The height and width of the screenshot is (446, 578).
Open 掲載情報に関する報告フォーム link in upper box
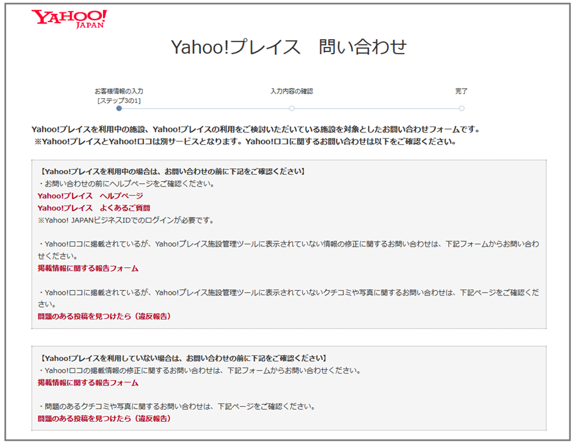pyautogui.click(x=88, y=269)
